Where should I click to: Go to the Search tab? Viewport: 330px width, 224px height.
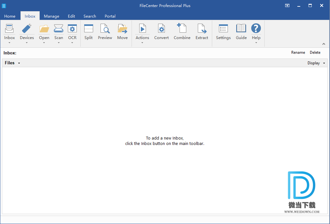(90, 16)
